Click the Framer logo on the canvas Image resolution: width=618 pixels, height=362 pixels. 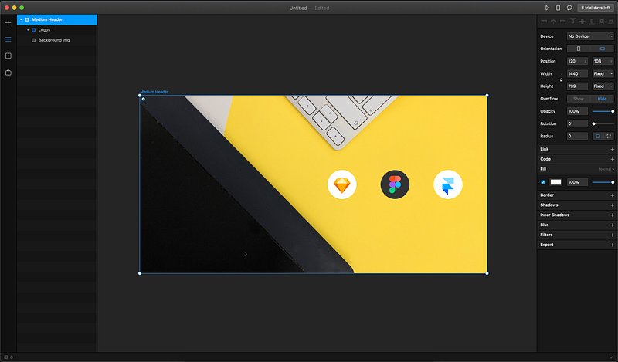coord(448,184)
